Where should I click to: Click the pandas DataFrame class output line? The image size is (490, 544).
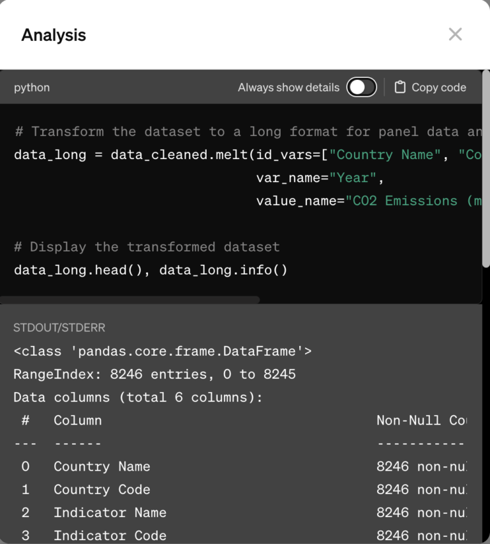(x=163, y=351)
